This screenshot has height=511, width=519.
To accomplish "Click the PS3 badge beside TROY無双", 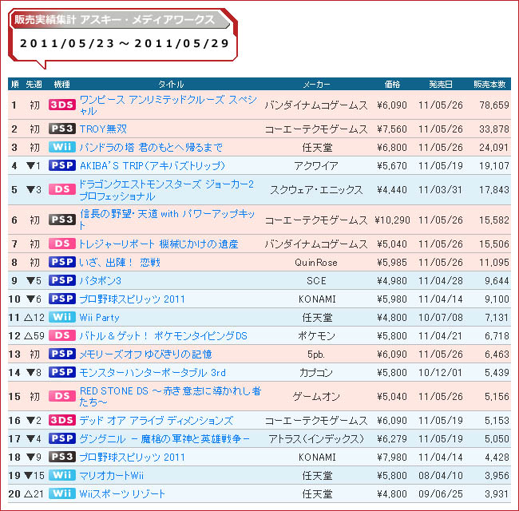I will point(62,129).
